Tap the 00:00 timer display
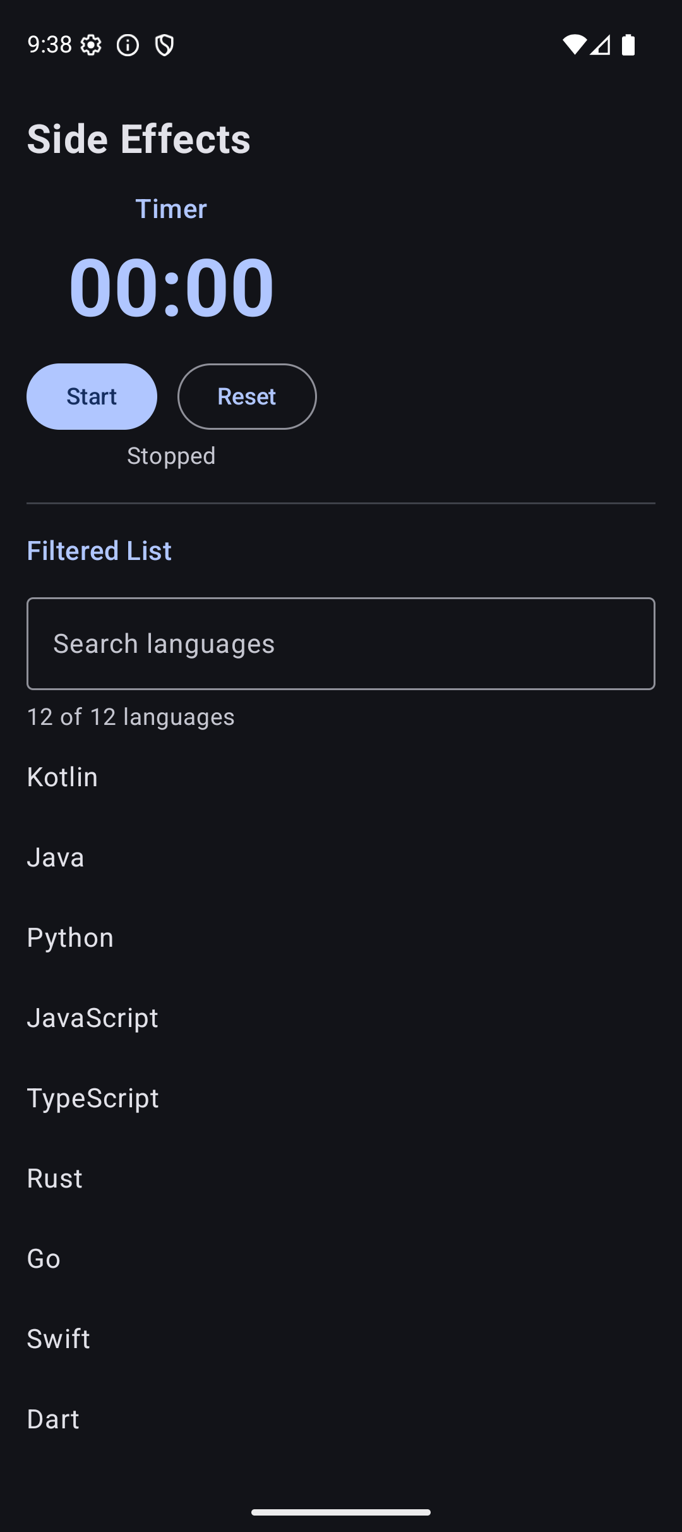The image size is (682, 1532). (x=171, y=286)
